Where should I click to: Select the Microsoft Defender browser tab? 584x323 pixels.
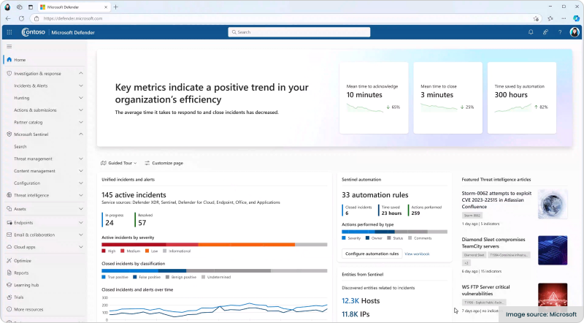pos(74,7)
